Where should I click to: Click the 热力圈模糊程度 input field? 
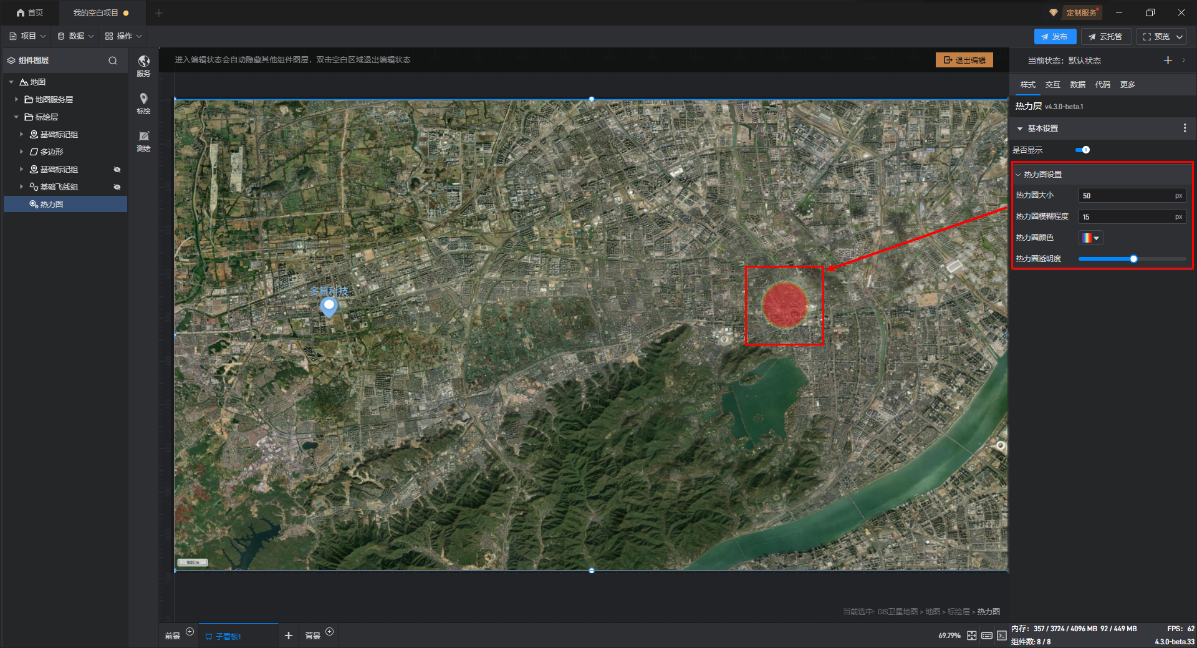coord(1132,217)
